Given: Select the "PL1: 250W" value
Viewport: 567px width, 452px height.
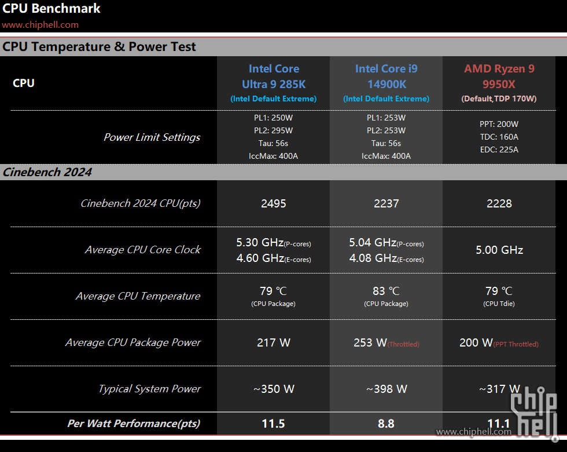Looking at the screenshot, I should [273, 118].
